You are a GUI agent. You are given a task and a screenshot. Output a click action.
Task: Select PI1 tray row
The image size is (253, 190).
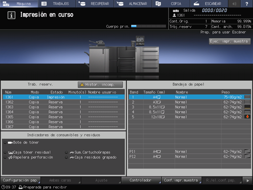(190, 151)
